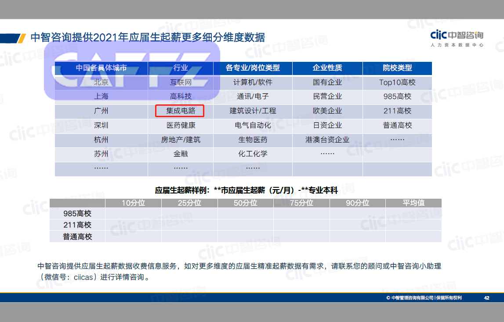Screen dimensions: 504x322
Task: Click the red-boxed 集成电路 cell
Action: click(181, 111)
